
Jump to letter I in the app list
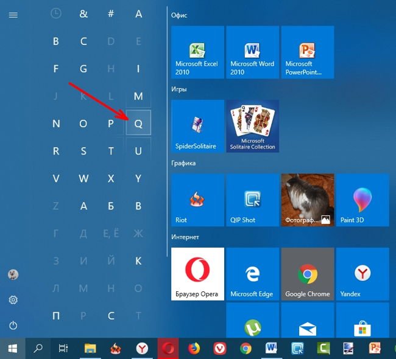(x=138, y=69)
